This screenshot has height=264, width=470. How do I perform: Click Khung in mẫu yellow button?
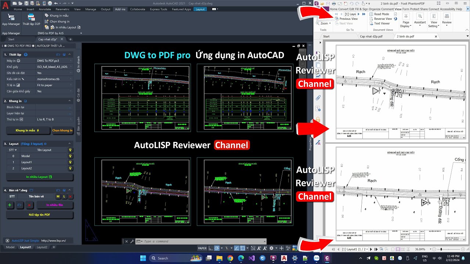[x=28, y=131]
